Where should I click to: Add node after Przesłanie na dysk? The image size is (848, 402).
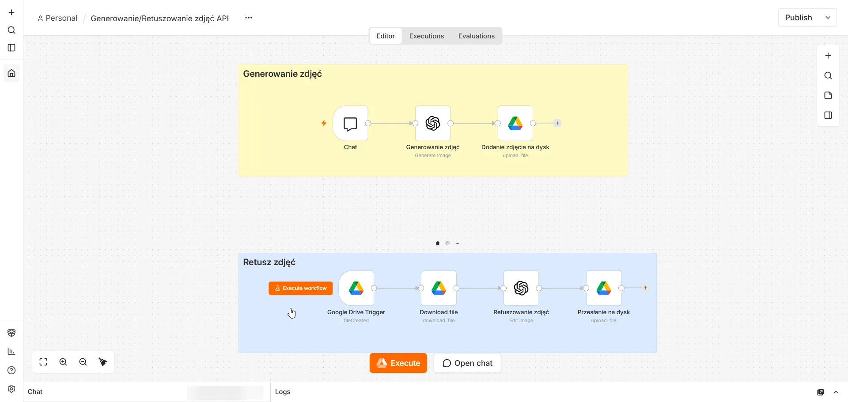click(646, 288)
